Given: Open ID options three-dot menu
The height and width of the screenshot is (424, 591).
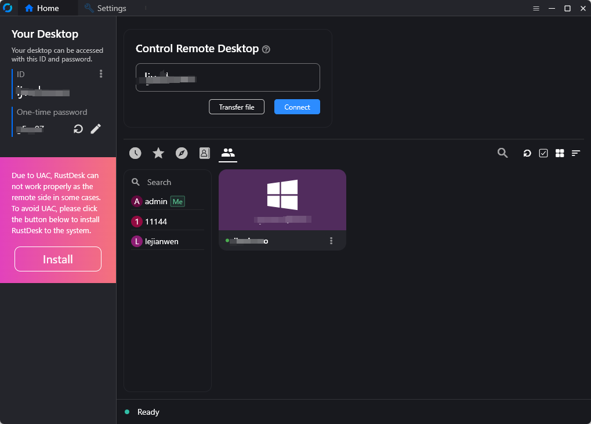Looking at the screenshot, I should [x=101, y=74].
